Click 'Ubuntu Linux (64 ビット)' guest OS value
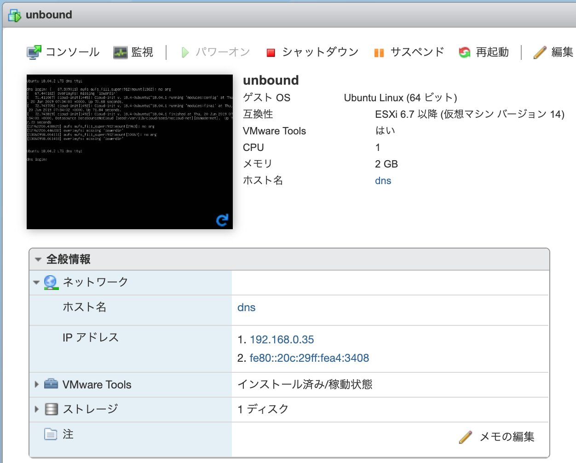576x463 pixels. click(401, 98)
